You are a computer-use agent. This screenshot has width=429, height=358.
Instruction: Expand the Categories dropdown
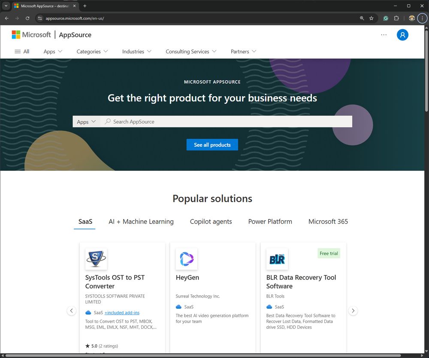click(x=92, y=52)
